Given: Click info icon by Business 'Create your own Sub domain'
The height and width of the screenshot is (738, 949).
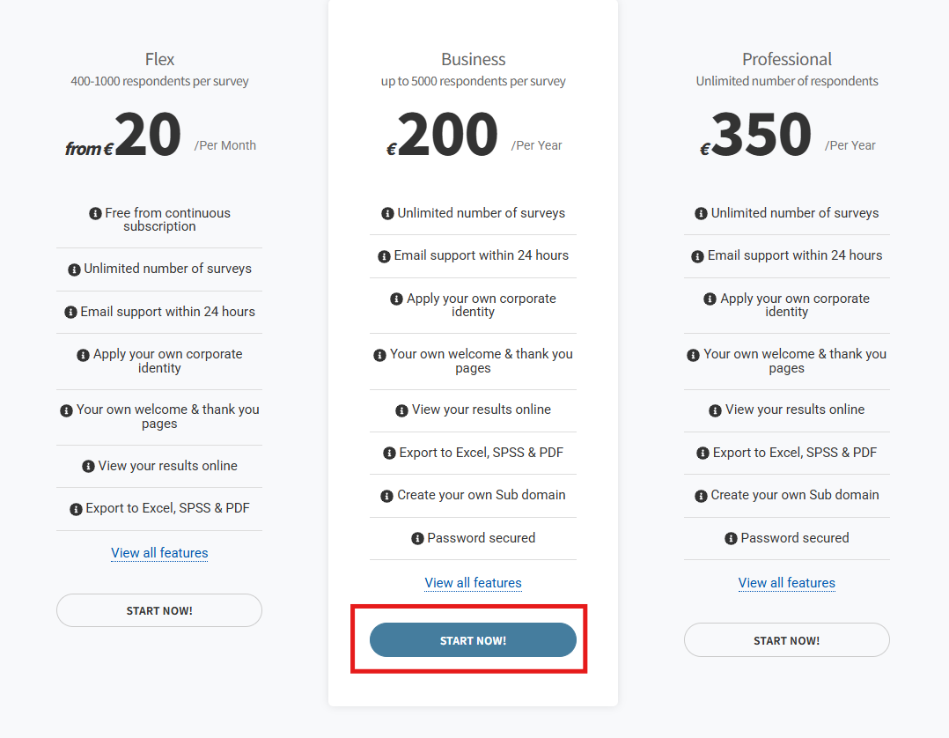Looking at the screenshot, I should (387, 496).
